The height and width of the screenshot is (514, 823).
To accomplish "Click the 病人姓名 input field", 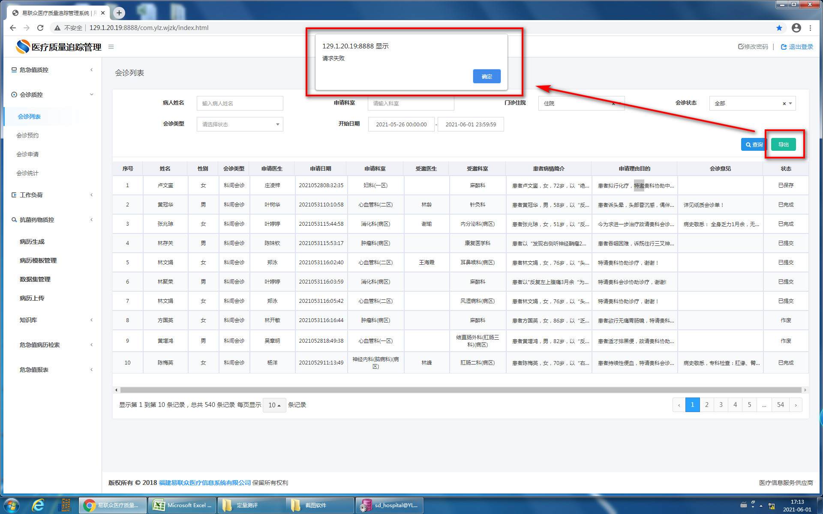I will (x=240, y=103).
